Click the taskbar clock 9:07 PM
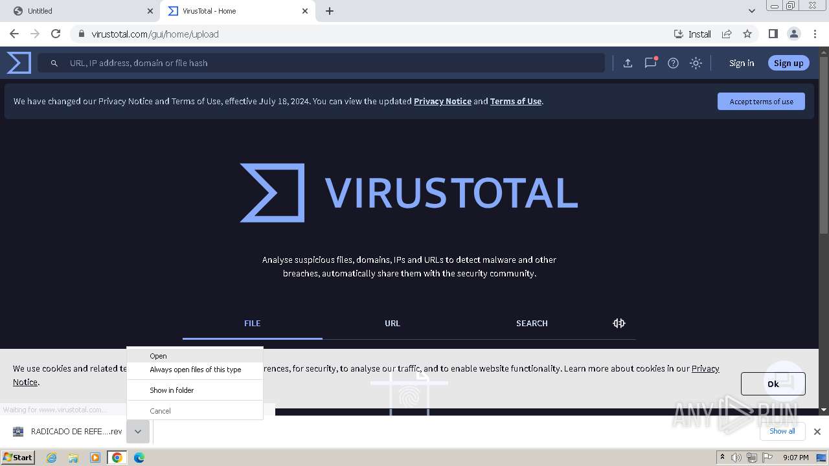The image size is (829, 466). coord(795,458)
